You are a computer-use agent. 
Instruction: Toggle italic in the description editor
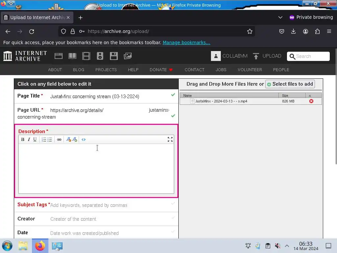click(29, 139)
